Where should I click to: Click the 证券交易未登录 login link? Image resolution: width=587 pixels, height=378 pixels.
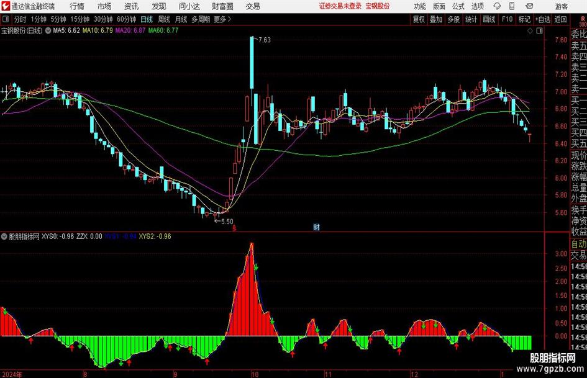340,6
